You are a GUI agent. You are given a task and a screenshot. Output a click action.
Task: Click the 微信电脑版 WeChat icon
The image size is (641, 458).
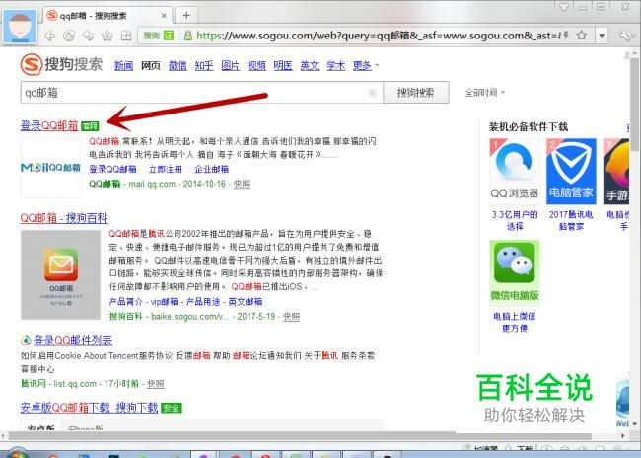point(514,272)
